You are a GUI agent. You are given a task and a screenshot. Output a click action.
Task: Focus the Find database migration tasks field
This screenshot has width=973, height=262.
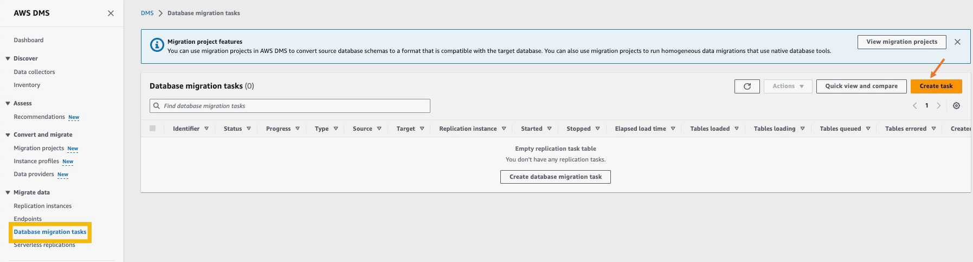pos(290,106)
